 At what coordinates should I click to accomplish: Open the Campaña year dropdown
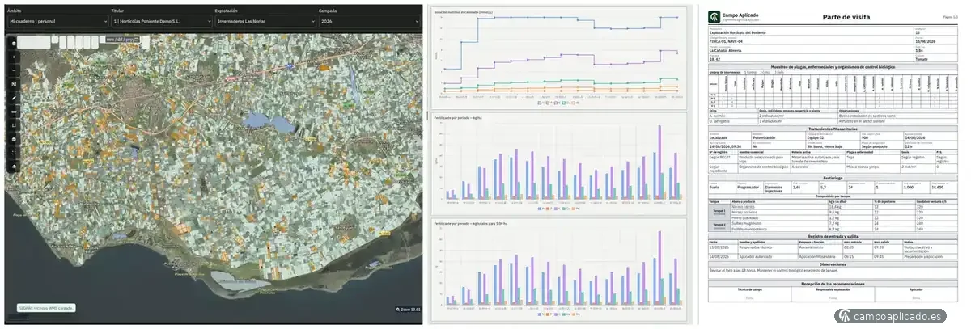click(x=368, y=22)
